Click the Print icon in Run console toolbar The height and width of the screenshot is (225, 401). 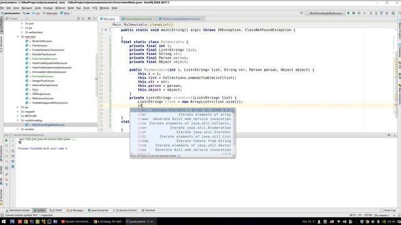pyautogui.click(x=13, y=161)
